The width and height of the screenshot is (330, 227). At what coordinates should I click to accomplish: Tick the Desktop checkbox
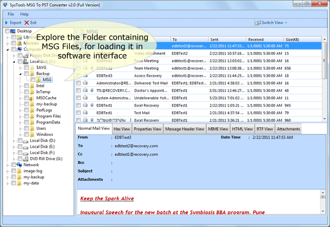coord(7,31)
